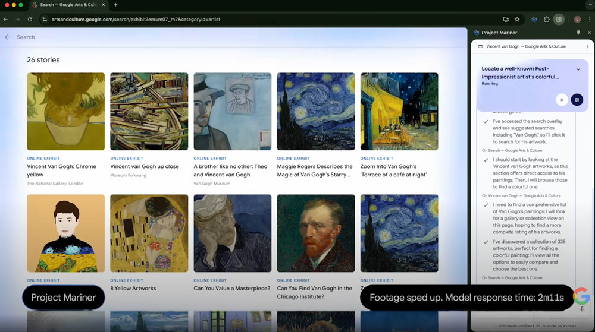Click the 'I should start by looking at' step
595x332 pixels.
click(x=530, y=173)
